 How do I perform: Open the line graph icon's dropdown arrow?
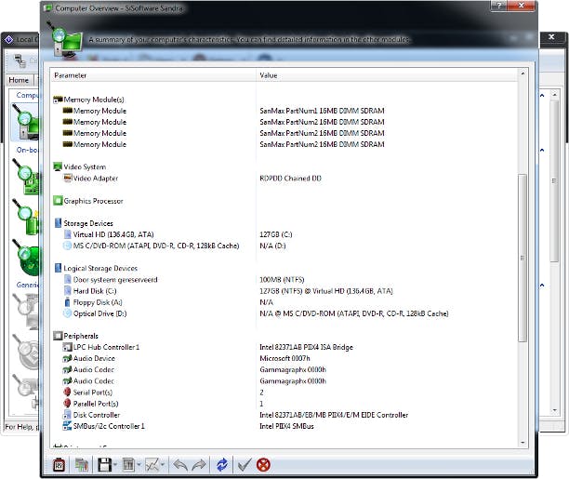(162, 465)
